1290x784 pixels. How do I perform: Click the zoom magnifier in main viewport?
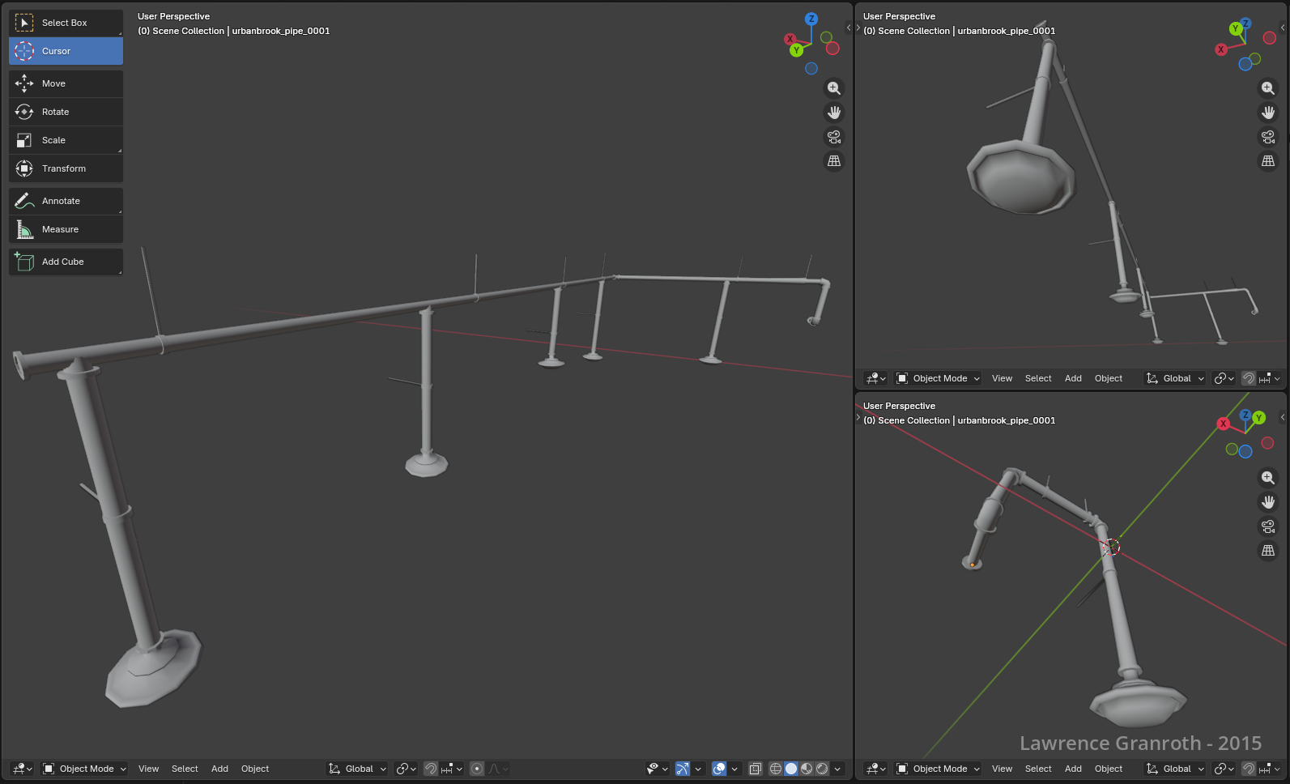coord(833,88)
